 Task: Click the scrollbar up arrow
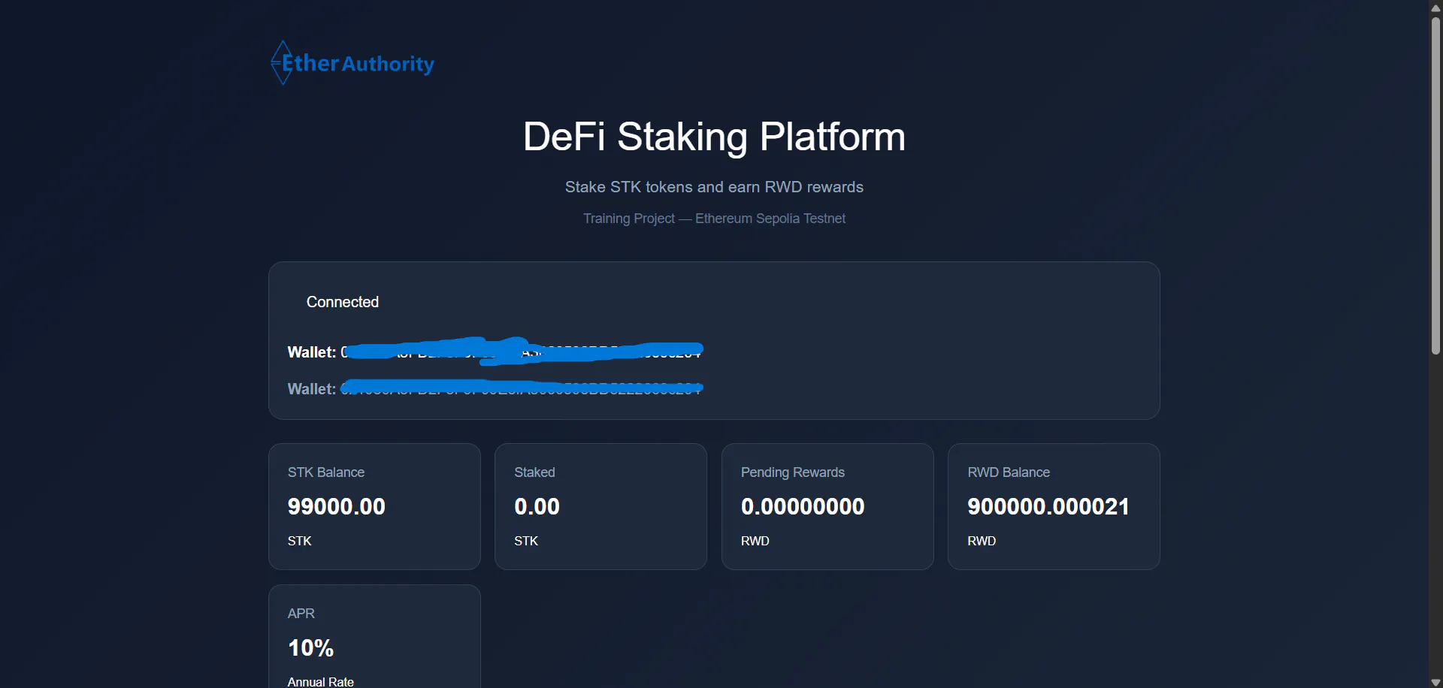tap(1435, 8)
